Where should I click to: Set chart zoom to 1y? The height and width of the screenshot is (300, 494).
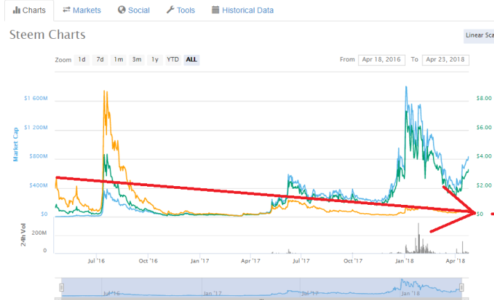click(x=155, y=60)
